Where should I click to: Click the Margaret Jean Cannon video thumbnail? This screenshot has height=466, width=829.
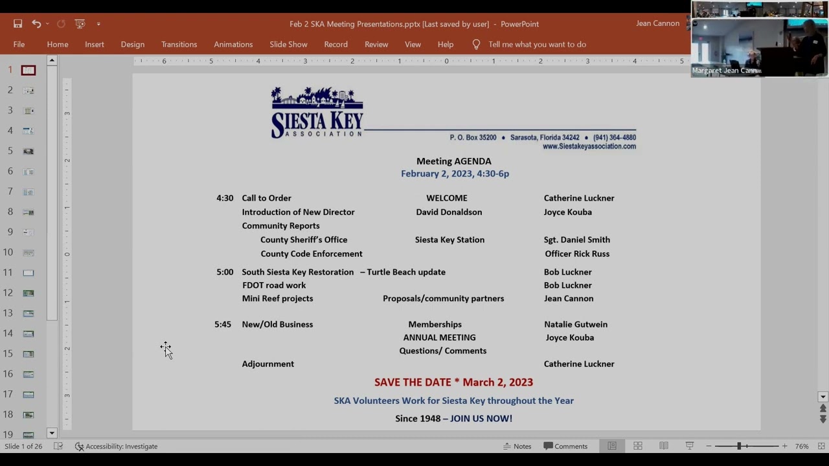tap(759, 48)
